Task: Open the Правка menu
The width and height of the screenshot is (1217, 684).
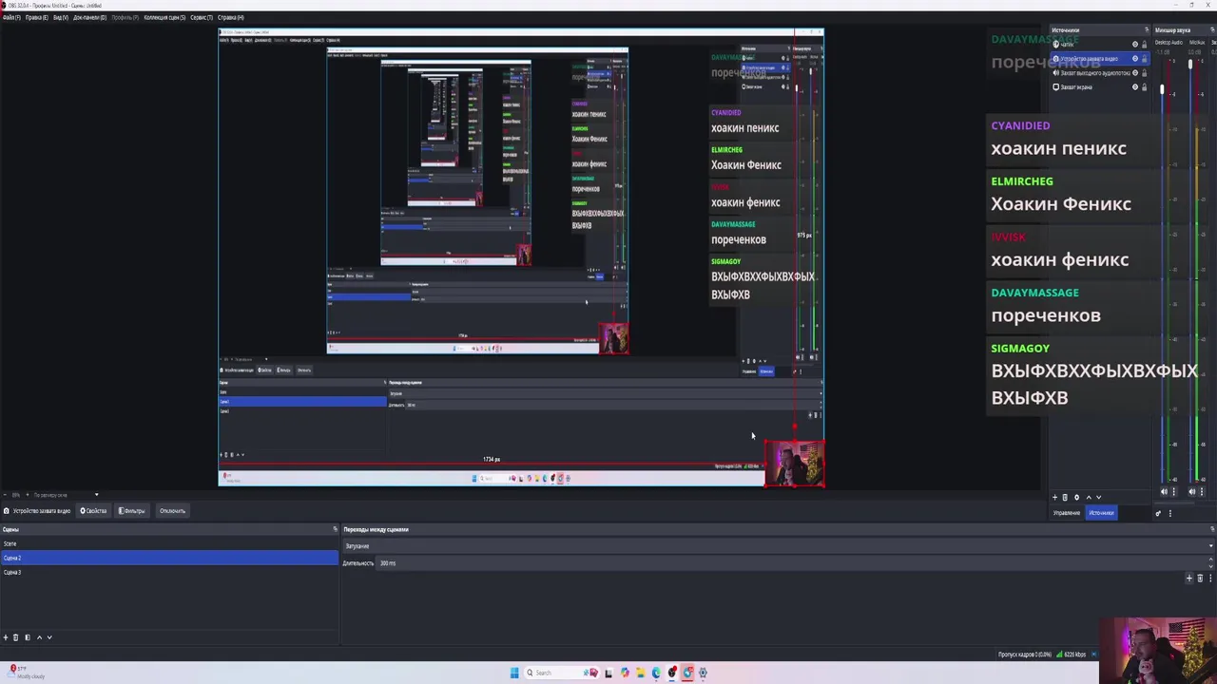Action: pyautogui.click(x=37, y=17)
